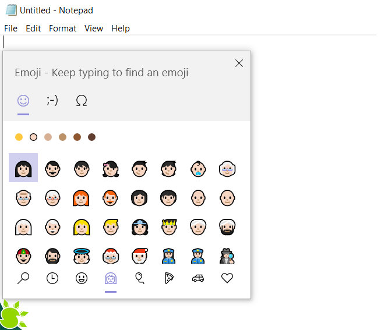Insert the baby with pacifier emoji
The image size is (388, 330).
click(x=198, y=169)
